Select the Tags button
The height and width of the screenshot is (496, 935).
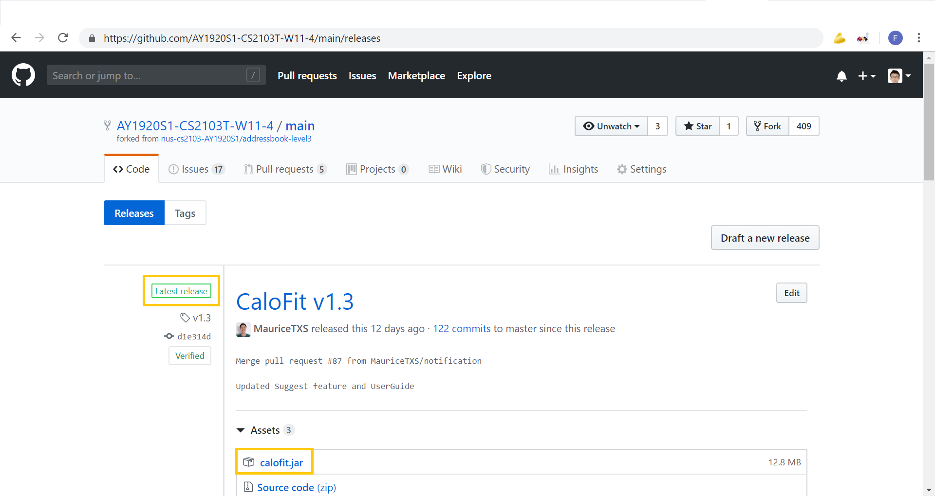click(185, 213)
